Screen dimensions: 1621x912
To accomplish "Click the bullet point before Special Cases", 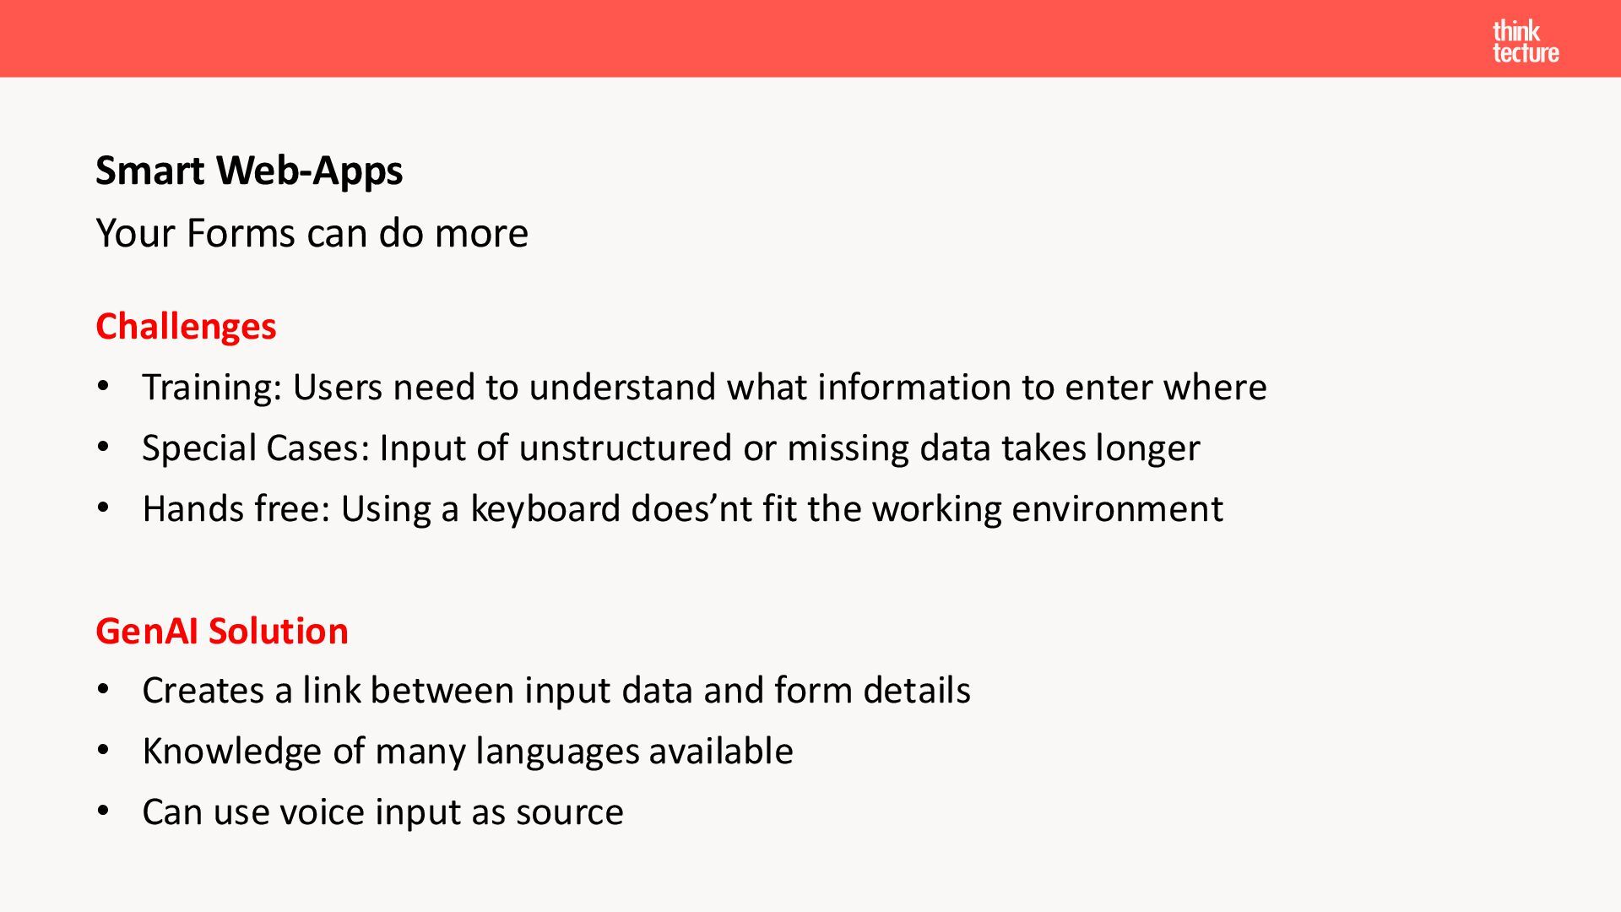I will 103,448.
